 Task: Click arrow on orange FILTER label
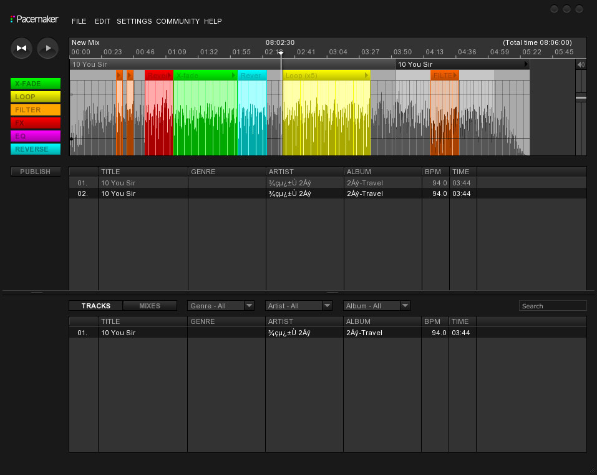[455, 76]
